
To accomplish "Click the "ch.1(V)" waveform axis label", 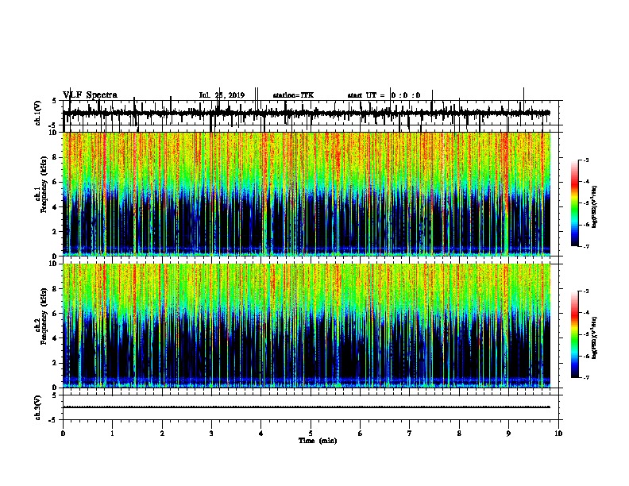I will 38,113.
